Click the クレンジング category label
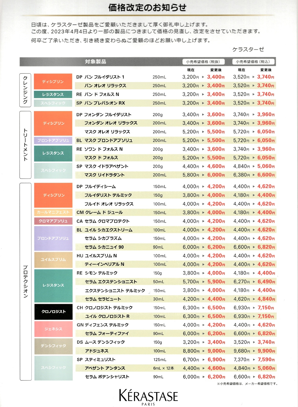Image resolution: width=298 pixels, height=407 pixels. [x=25, y=90]
